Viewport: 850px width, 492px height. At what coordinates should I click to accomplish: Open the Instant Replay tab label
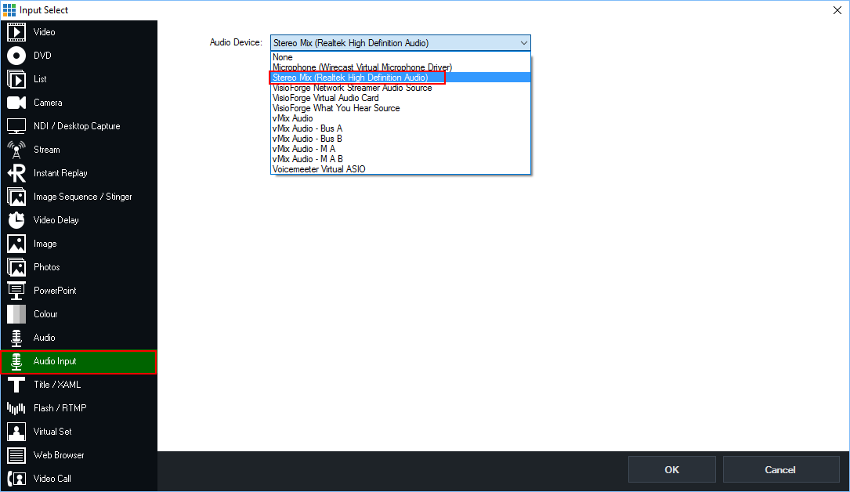[60, 173]
